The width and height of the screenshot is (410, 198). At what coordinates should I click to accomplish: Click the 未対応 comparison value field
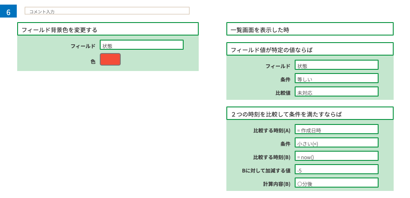coord(337,91)
